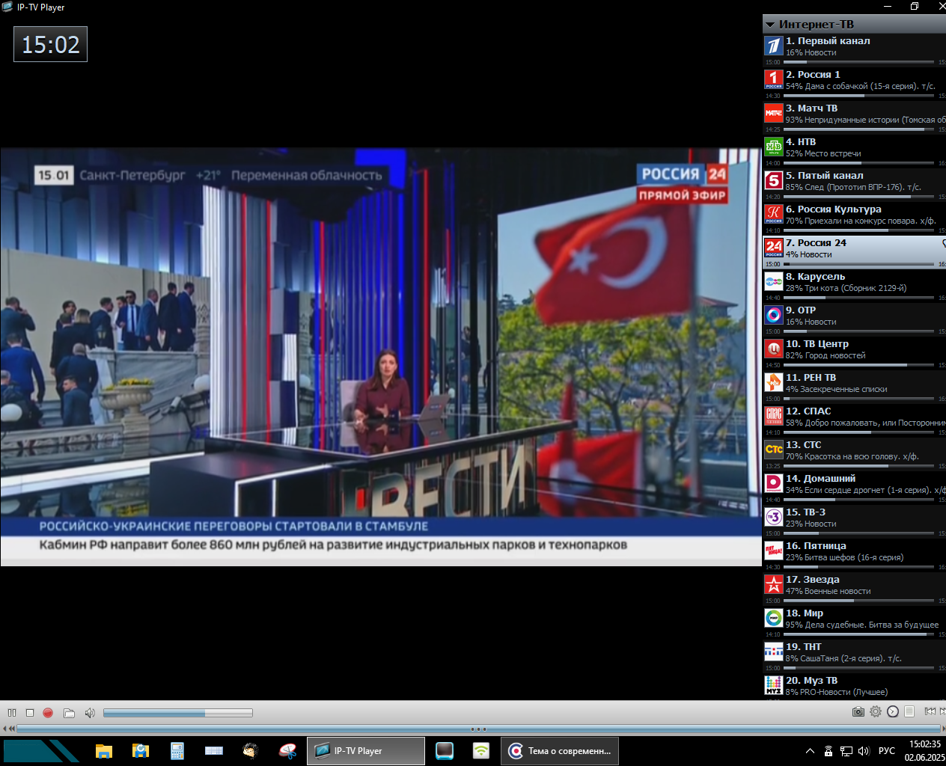Image resolution: width=946 pixels, height=766 pixels.
Task: Click the Россия 1 logo icon
Action: tap(774, 79)
